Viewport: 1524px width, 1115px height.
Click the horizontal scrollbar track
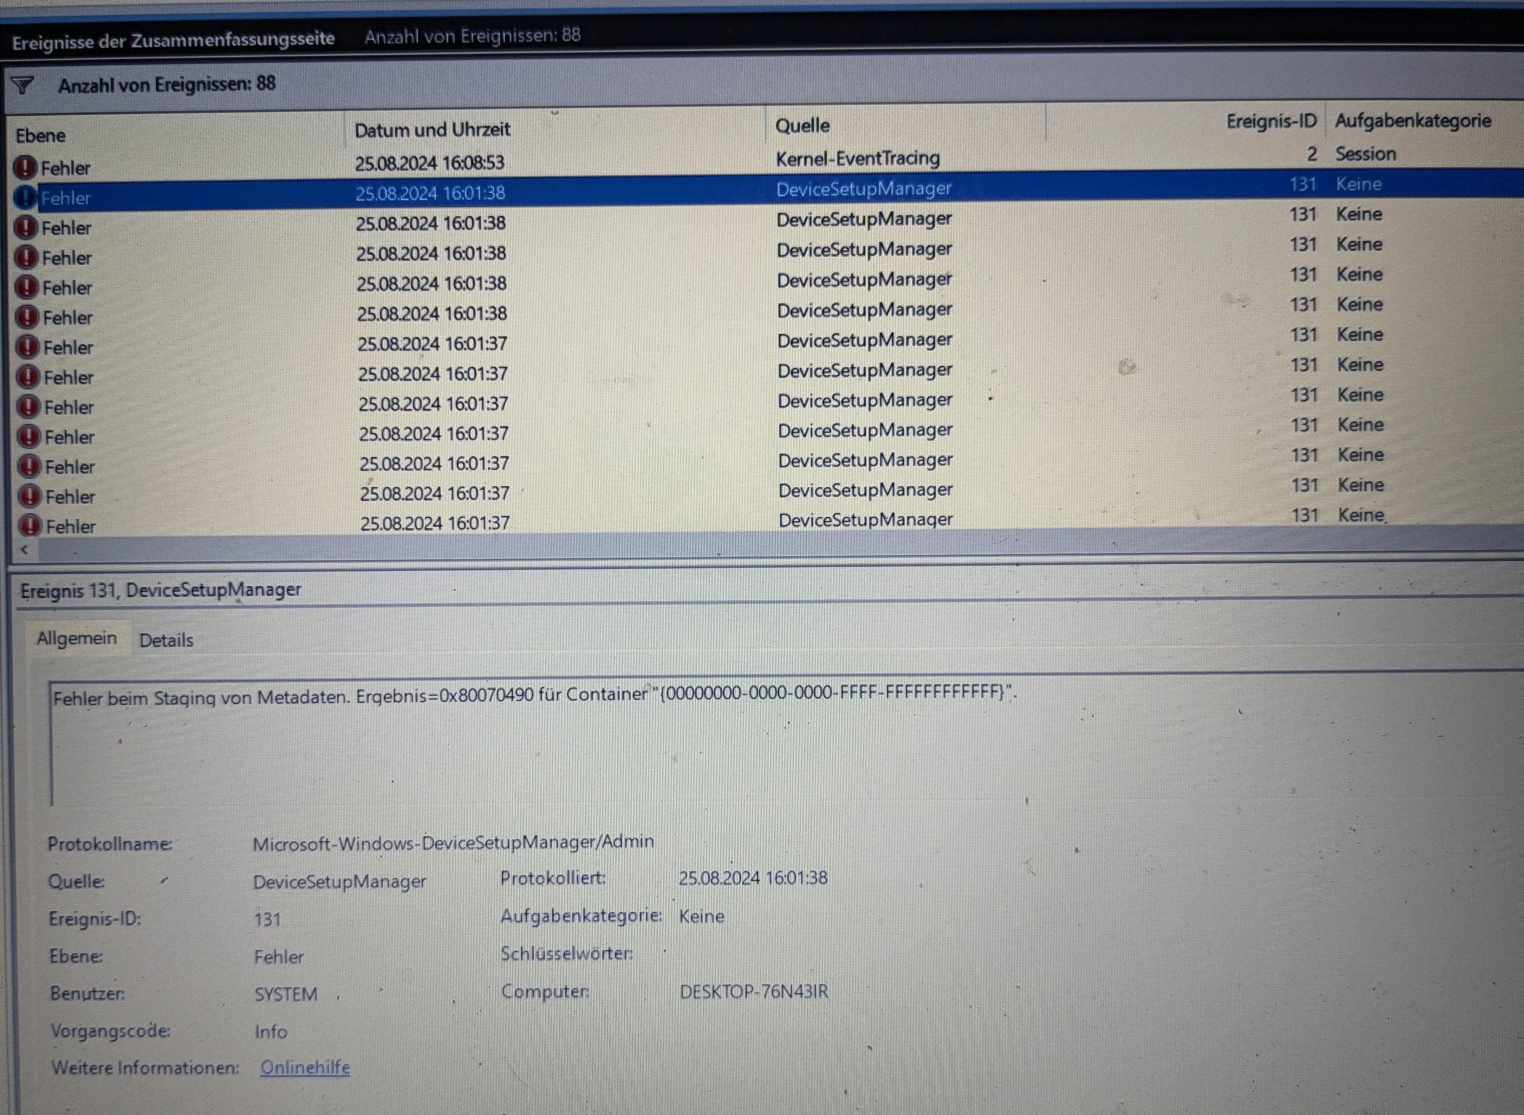coord(742,548)
